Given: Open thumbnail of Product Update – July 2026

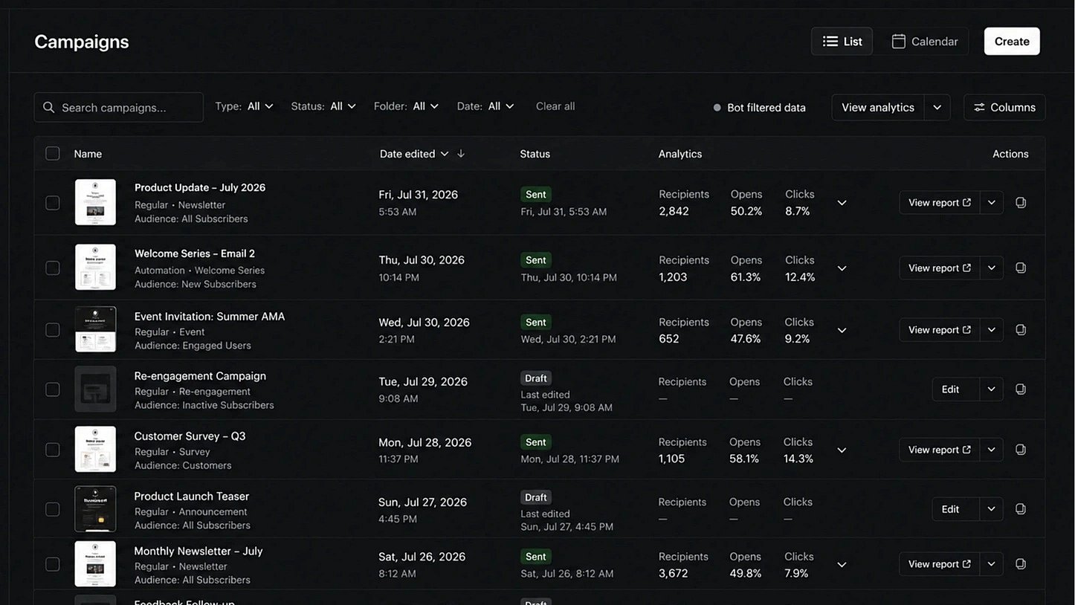Looking at the screenshot, I should pyautogui.click(x=95, y=201).
